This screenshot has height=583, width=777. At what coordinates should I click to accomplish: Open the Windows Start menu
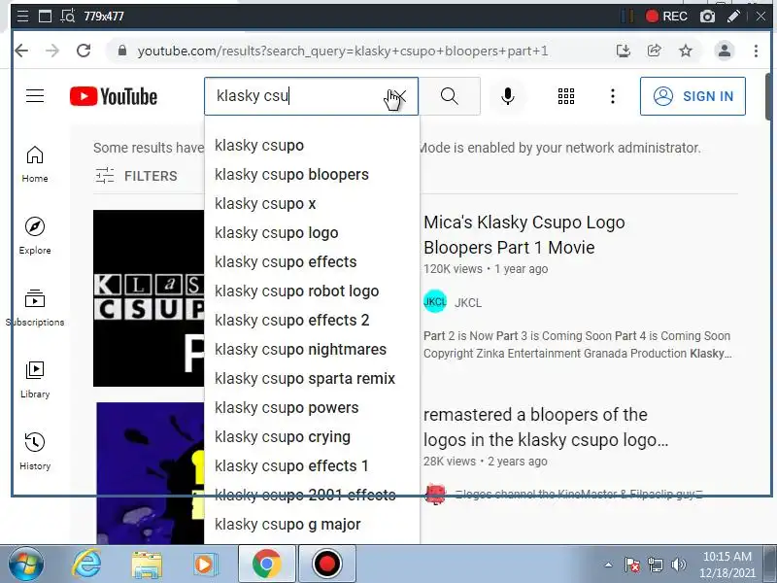pos(26,565)
